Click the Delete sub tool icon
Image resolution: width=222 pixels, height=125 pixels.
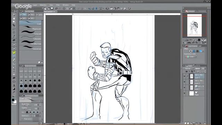pyautogui.click(x=42, y=62)
